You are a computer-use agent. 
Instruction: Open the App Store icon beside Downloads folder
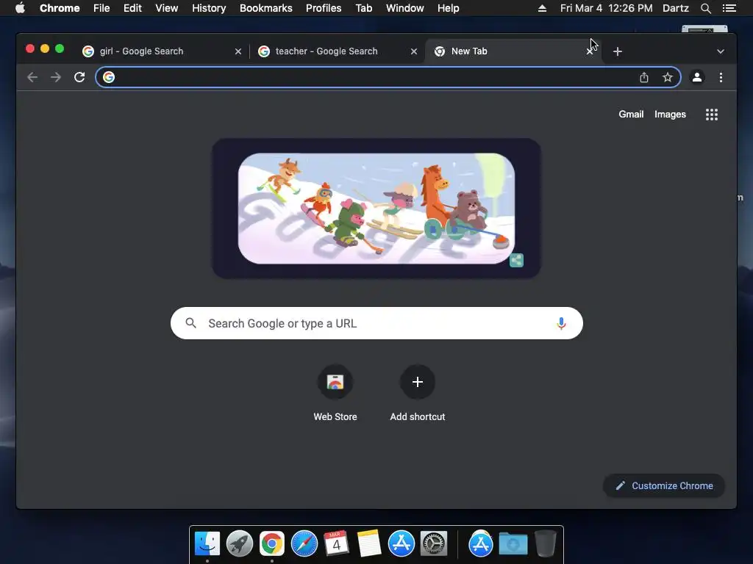(x=481, y=544)
